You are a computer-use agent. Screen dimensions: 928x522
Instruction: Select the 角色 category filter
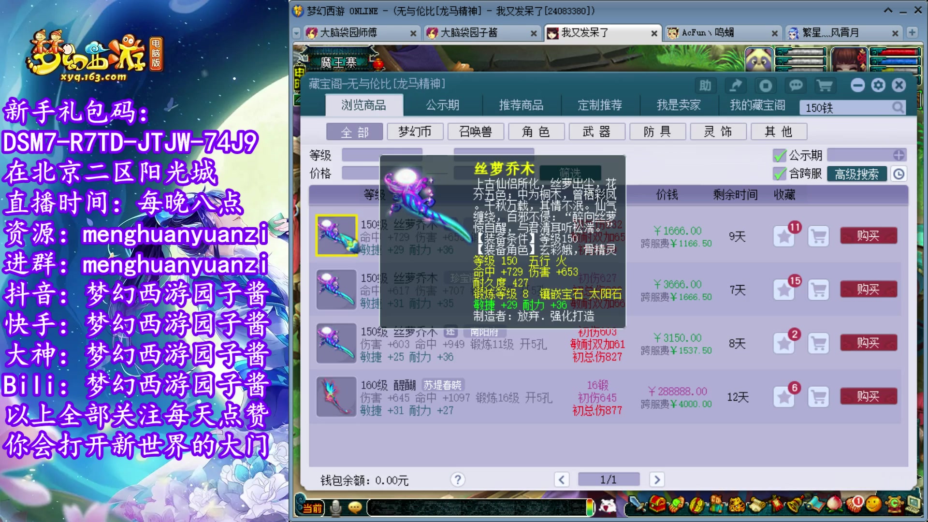536,132
